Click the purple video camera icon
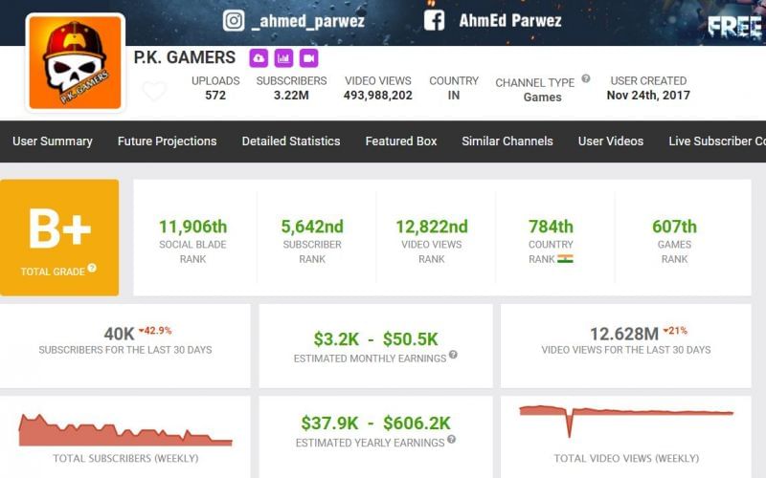Viewport: 766px width, 478px height. click(308, 58)
